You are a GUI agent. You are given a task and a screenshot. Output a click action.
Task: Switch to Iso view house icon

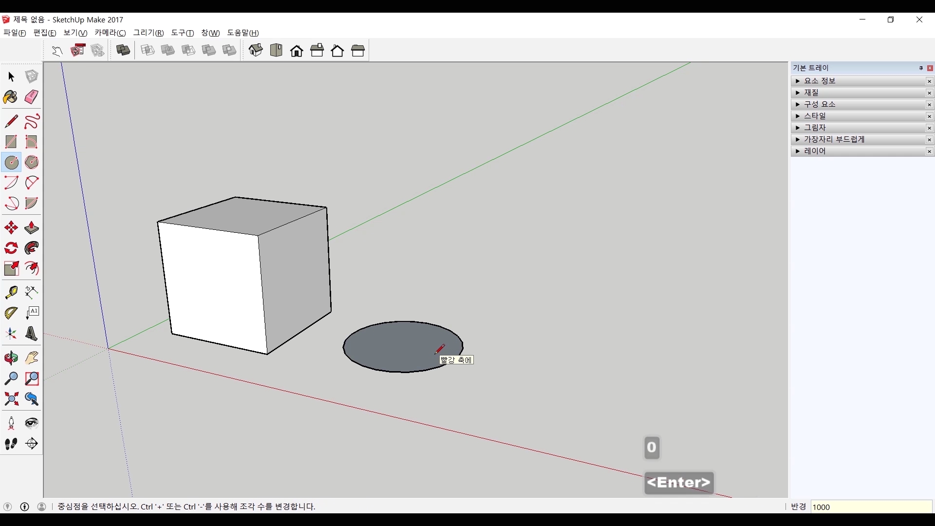point(256,50)
